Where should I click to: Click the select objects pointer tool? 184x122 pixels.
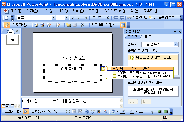click(x=26, y=111)
